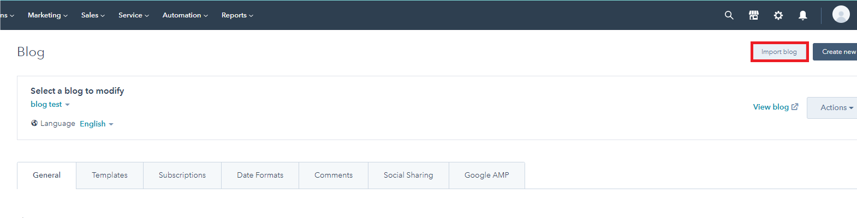Click the Import blog button
The width and height of the screenshot is (857, 218).
click(779, 52)
